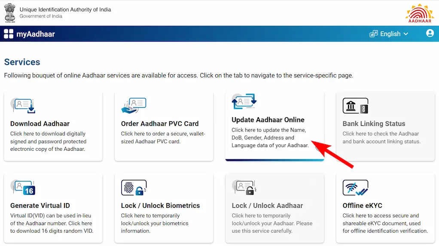Click the 'digitally signed and password protected' description
439x246 pixels.
(48, 141)
